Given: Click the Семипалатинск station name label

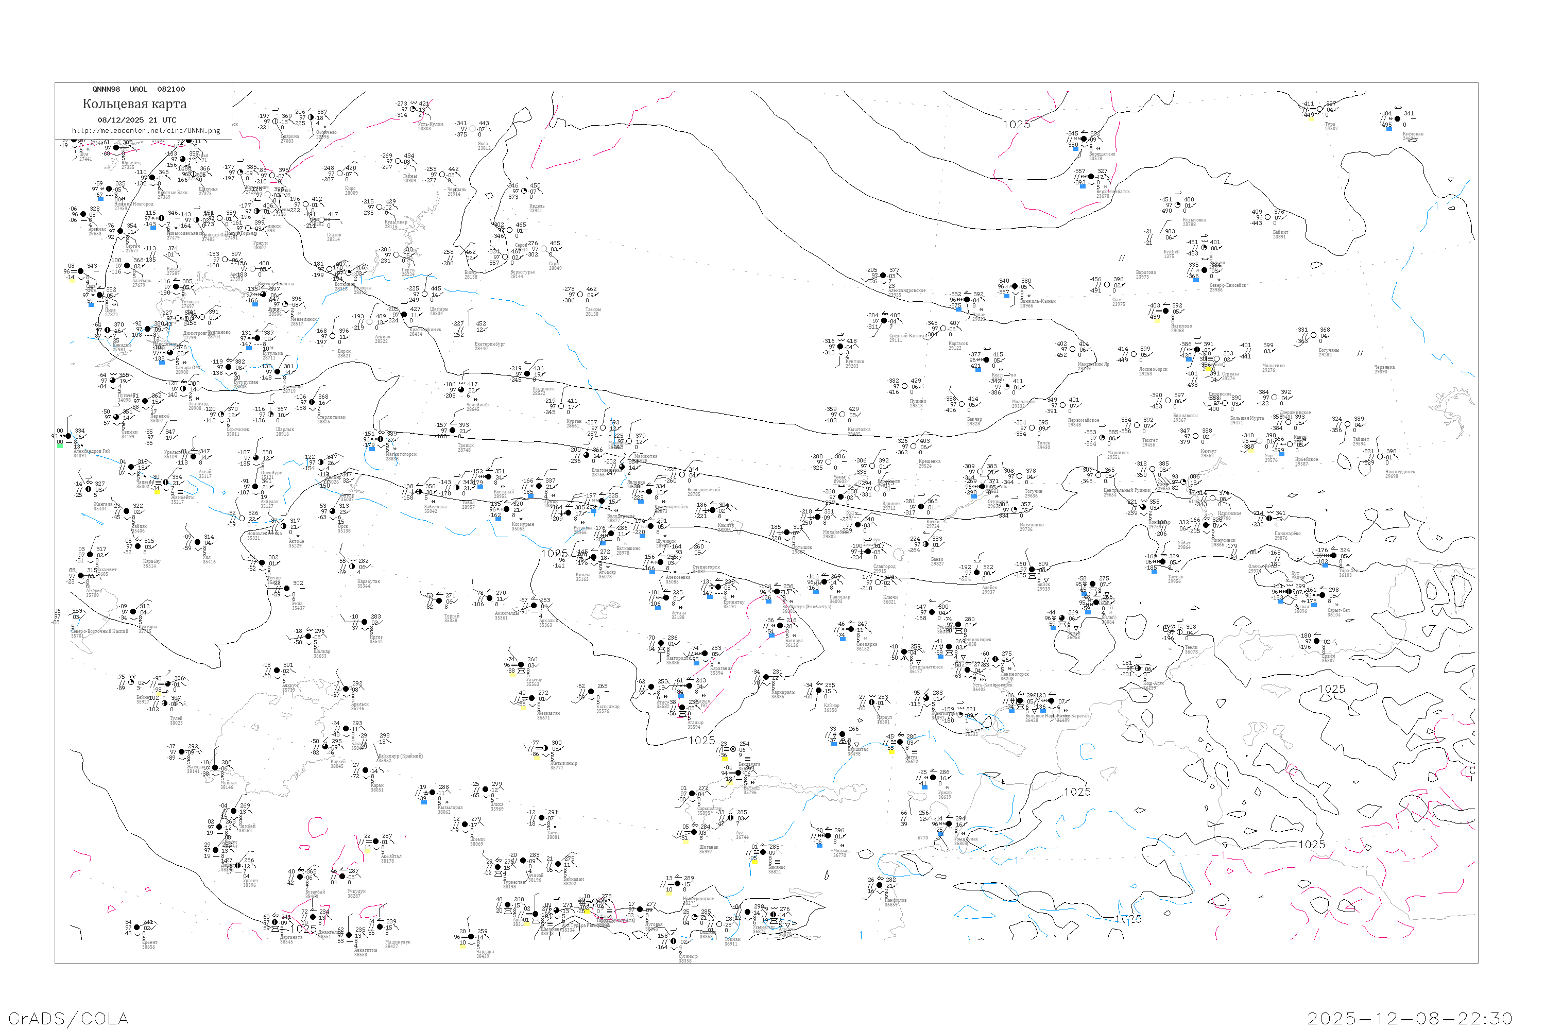Looking at the screenshot, I should tap(925, 667).
